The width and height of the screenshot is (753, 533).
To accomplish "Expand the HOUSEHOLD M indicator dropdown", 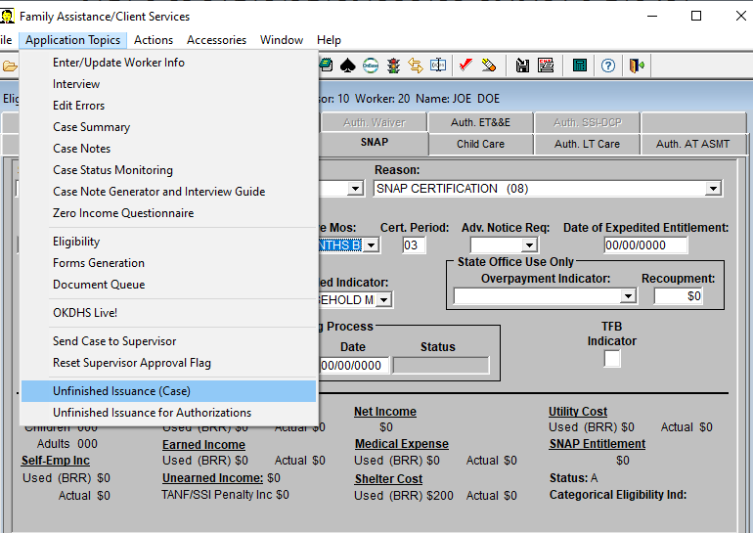I will pos(383,300).
